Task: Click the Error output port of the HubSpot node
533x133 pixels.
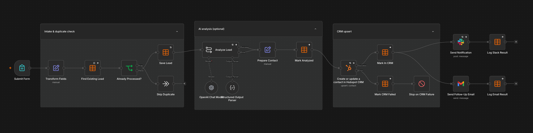Action: pos(356,71)
